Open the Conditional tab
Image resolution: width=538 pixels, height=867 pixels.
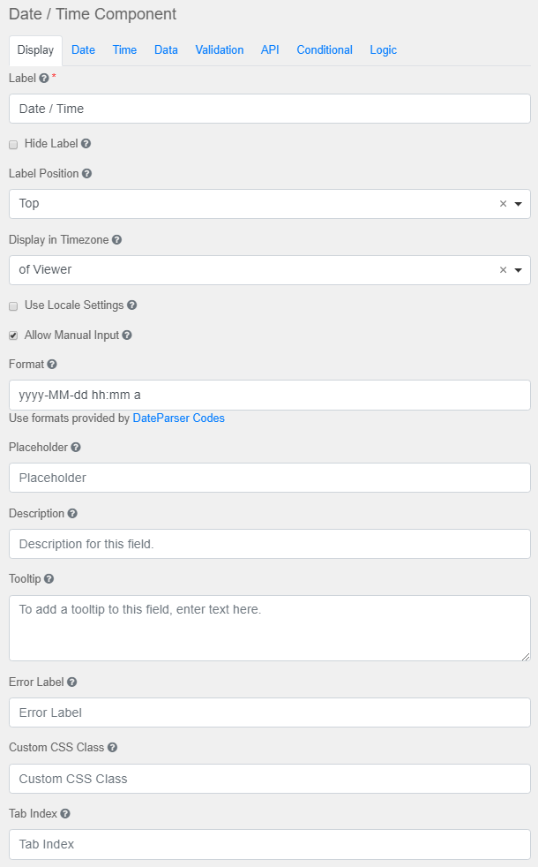(x=324, y=50)
